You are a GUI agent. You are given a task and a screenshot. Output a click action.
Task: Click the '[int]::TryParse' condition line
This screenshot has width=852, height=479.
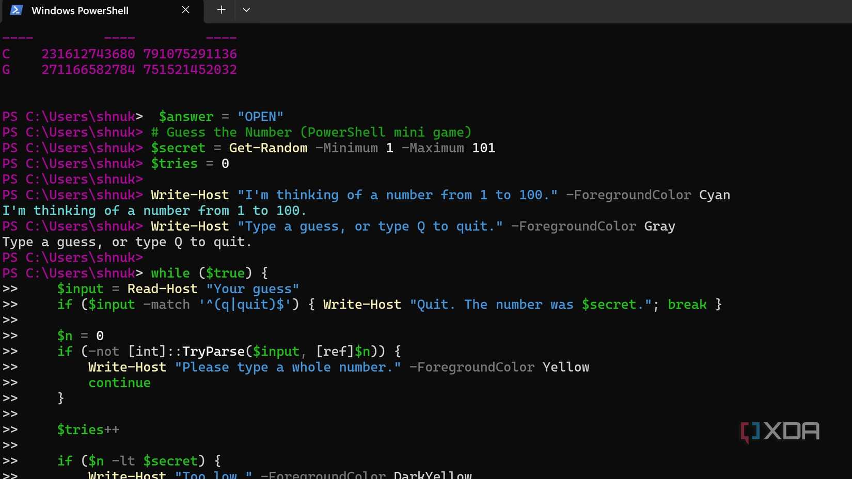click(x=229, y=352)
